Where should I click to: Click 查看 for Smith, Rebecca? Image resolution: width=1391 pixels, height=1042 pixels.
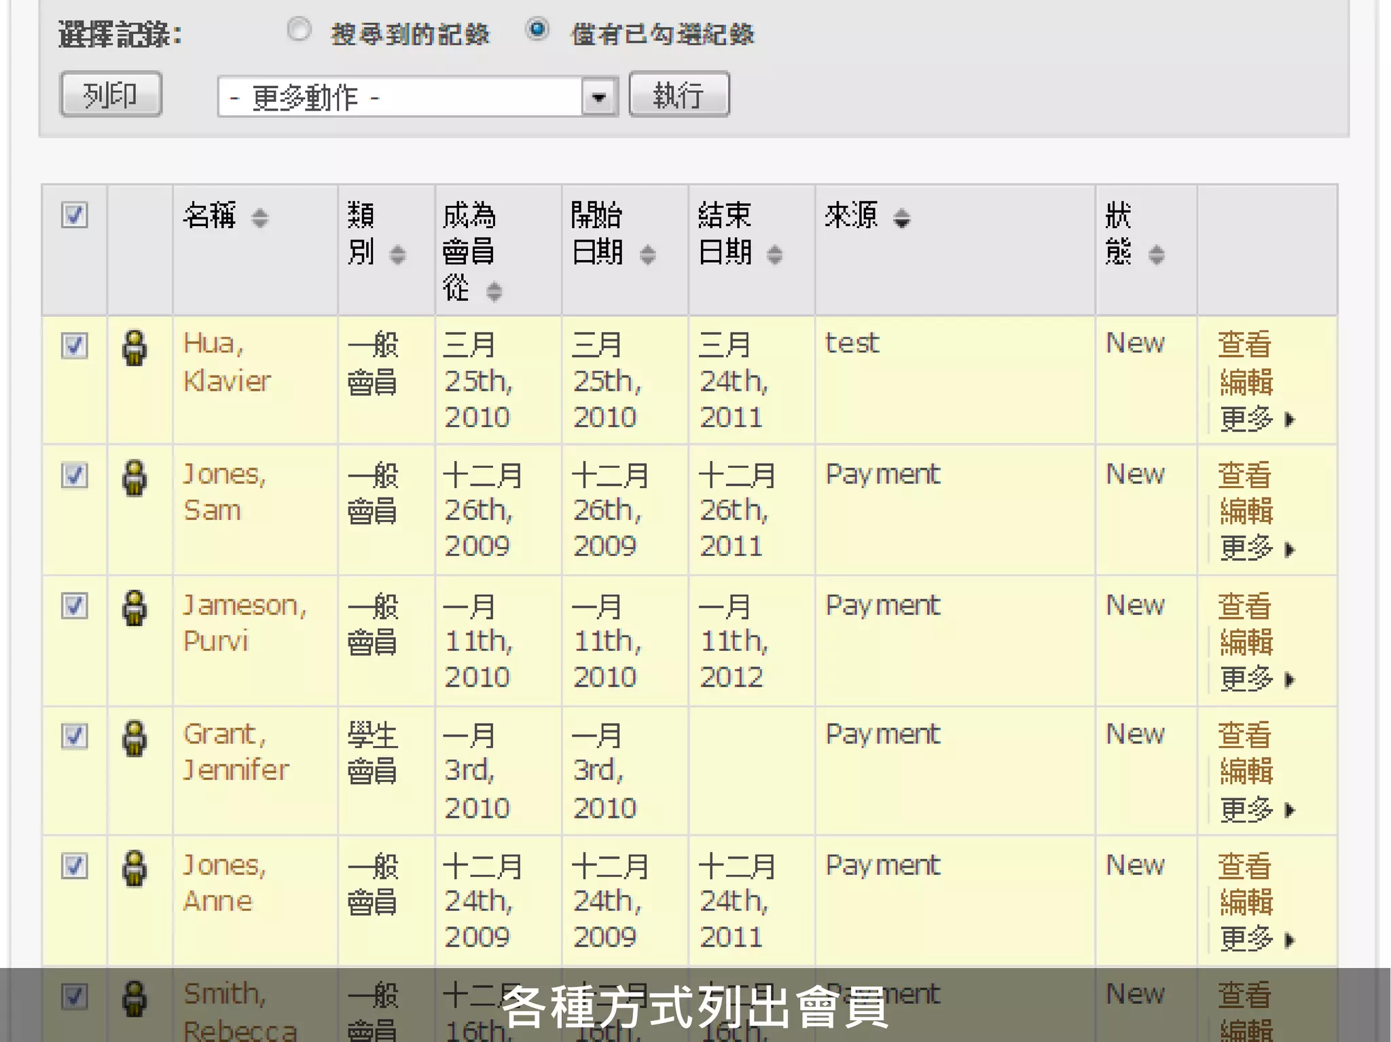tap(1244, 995)
